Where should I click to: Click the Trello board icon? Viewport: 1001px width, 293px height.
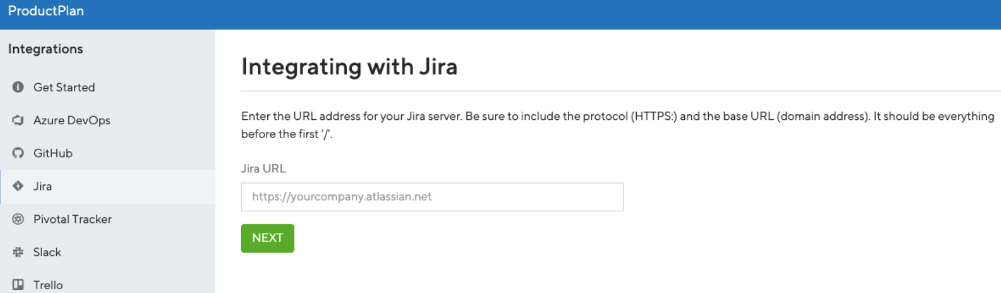pos(18,285)
